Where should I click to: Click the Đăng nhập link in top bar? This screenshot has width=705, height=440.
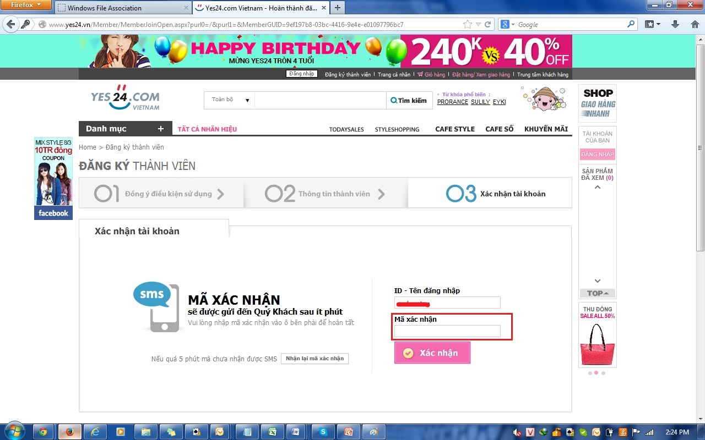pyautogui.click(x=302, y=74)
